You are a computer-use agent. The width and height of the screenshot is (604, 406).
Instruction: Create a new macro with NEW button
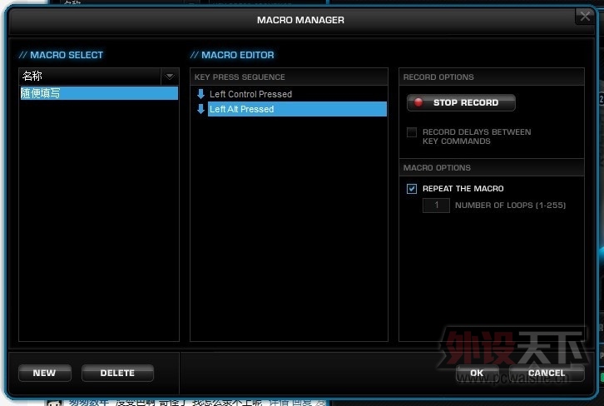click(x=45, y=373)
